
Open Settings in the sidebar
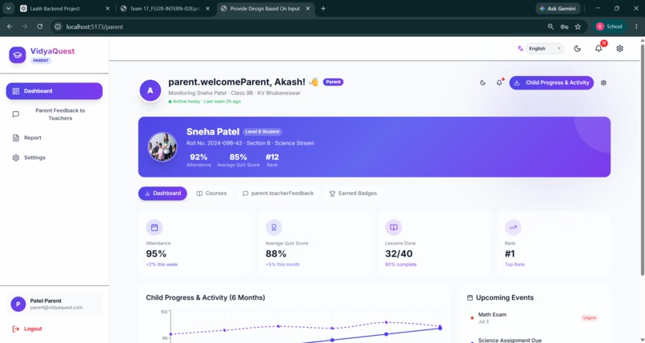54,158
